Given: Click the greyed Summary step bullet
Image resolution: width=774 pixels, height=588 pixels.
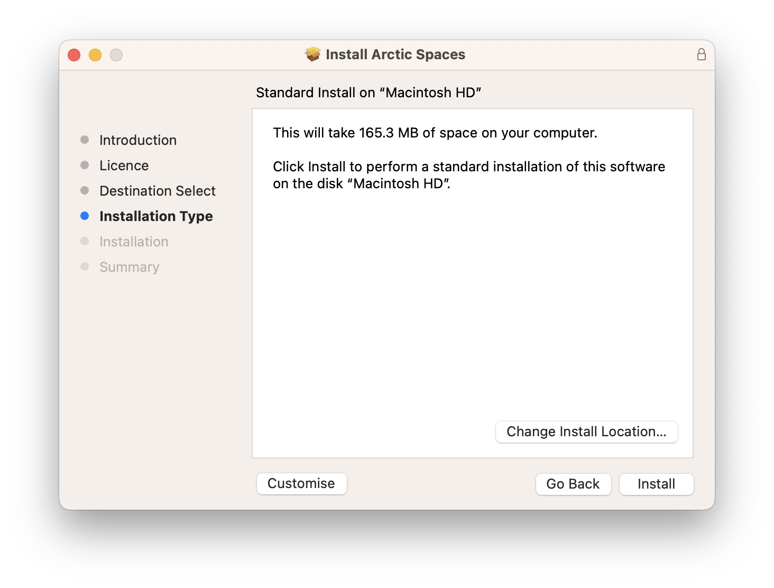Looking at the screenshot, I should [85, 267].
